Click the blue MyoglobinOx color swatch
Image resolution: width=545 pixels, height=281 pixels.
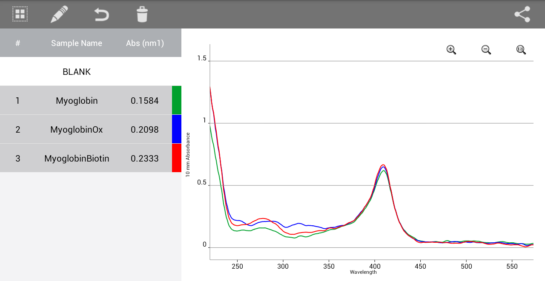pos(177,129)
